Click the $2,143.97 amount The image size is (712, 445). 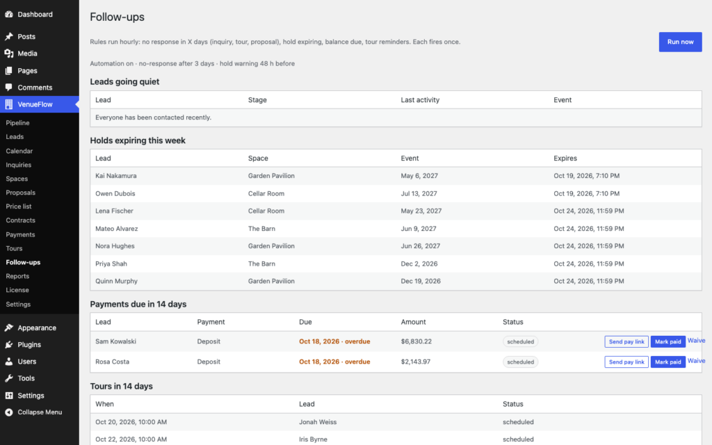click(416, 362)
